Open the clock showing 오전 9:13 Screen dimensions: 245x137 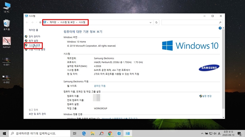point(228,133)
